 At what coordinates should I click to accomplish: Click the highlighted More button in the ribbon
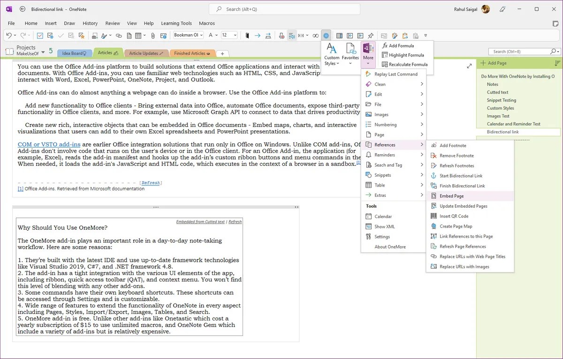pyautogui.click(x=368, y=53)
